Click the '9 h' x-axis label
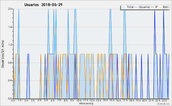Viewport: 172px width, 106px height. tap(72, 101)
